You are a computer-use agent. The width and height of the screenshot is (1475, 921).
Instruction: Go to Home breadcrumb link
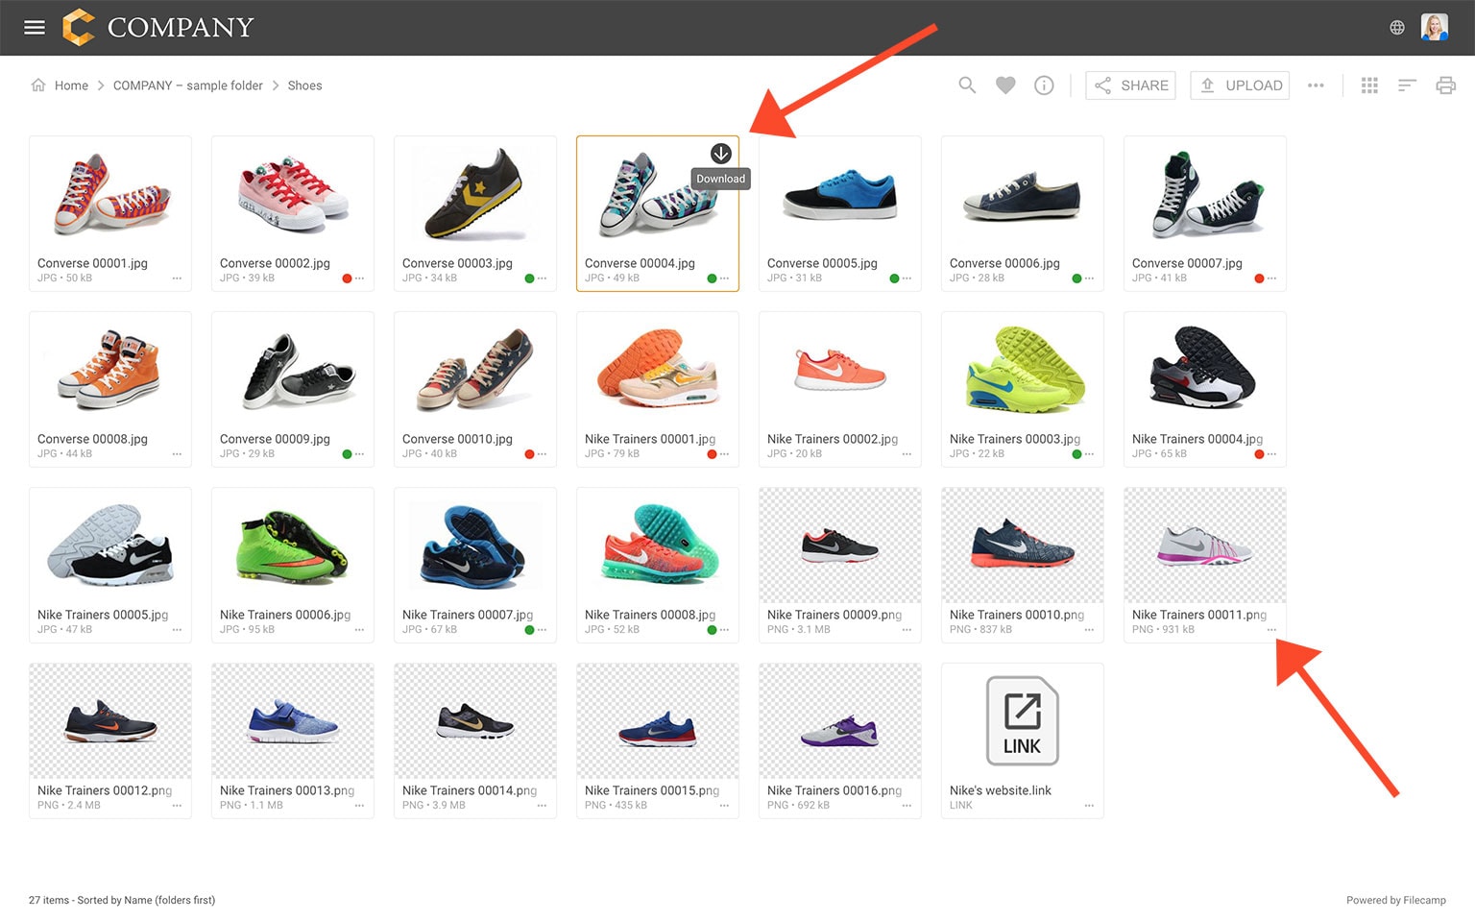tap(71, 85)
